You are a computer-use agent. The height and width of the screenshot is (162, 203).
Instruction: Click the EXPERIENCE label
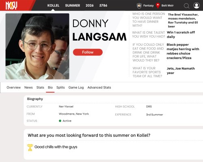123,115
